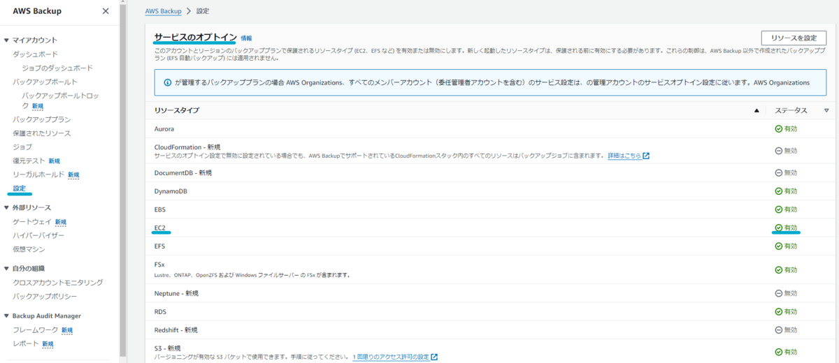Screen dimensions: 839x363
Task: Sort by リソースタイプ column arrow
Action: coord(756,110)
